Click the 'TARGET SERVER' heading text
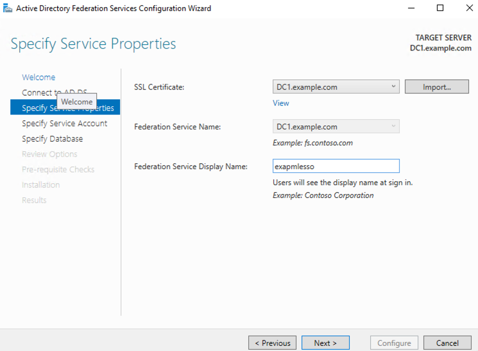 coord(443,38)
